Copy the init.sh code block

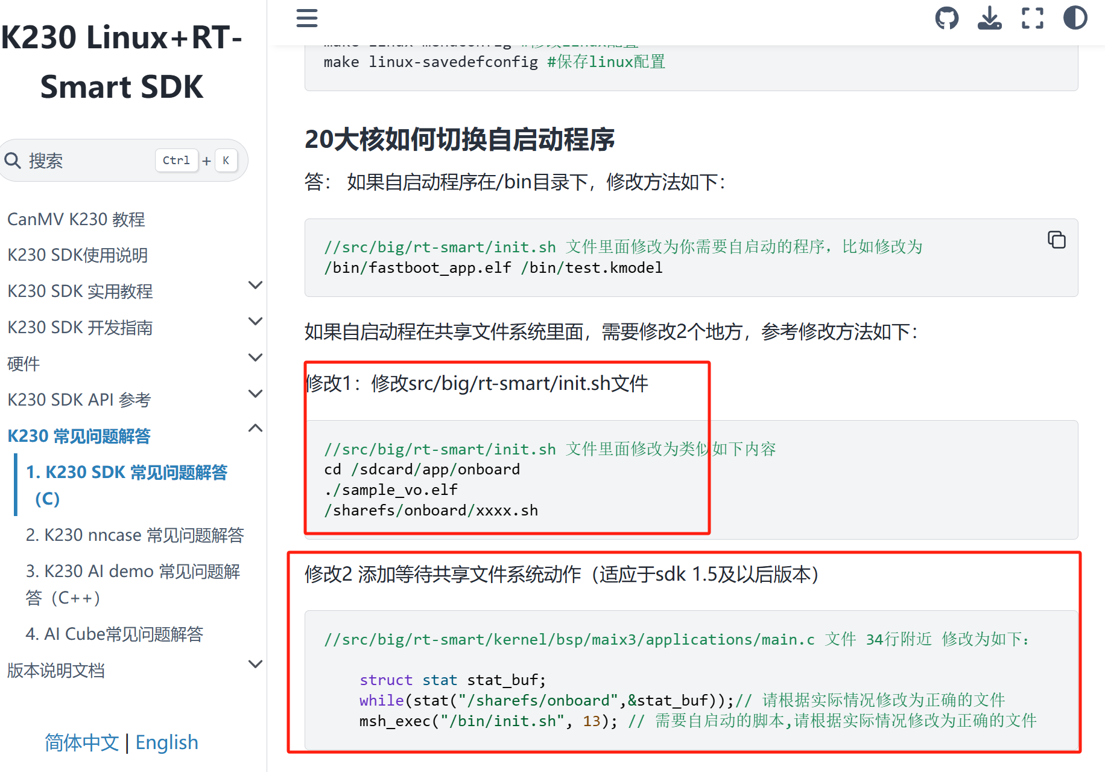[1056, 240]
